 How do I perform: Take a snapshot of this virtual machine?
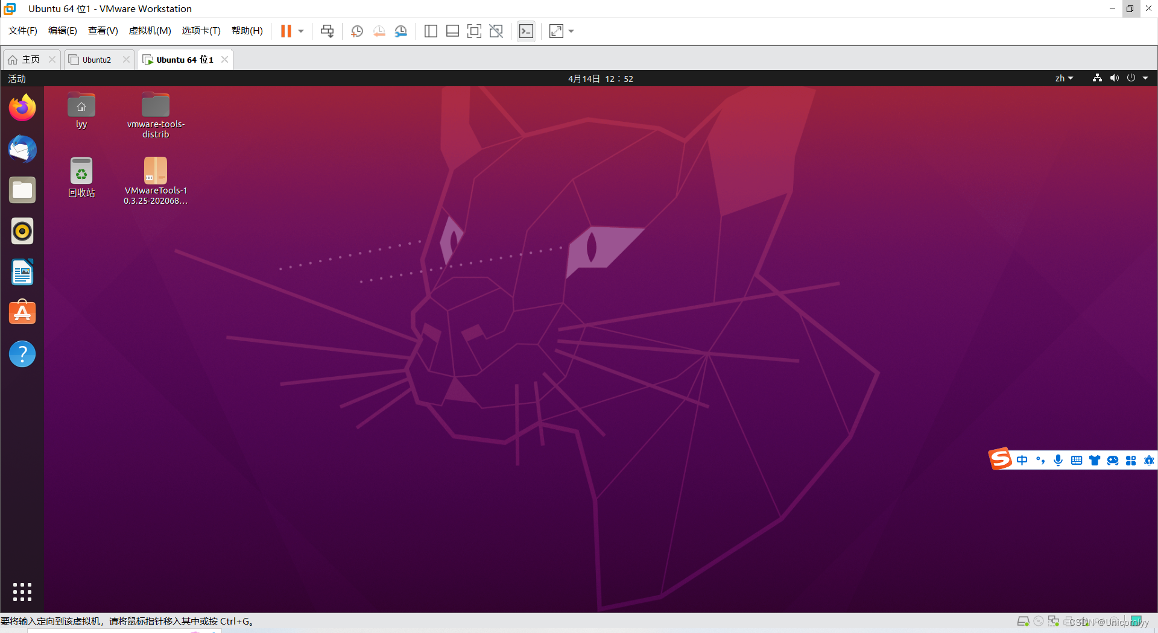point(357,31)
